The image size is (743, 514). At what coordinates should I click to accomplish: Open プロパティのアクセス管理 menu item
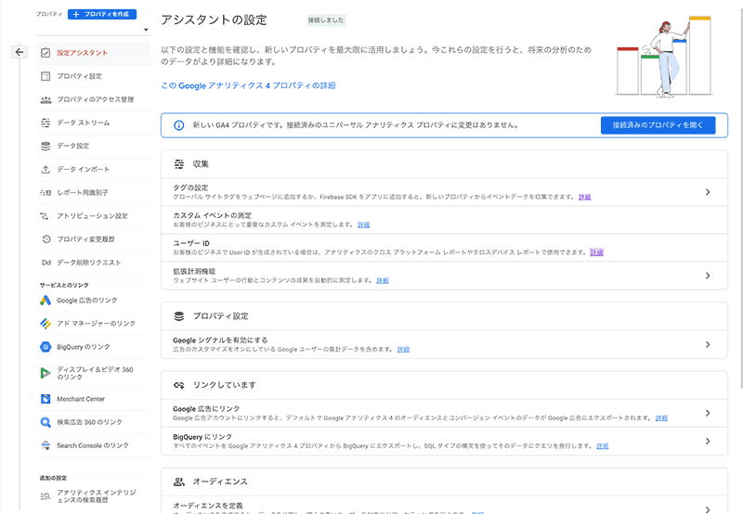pos(94,99)
